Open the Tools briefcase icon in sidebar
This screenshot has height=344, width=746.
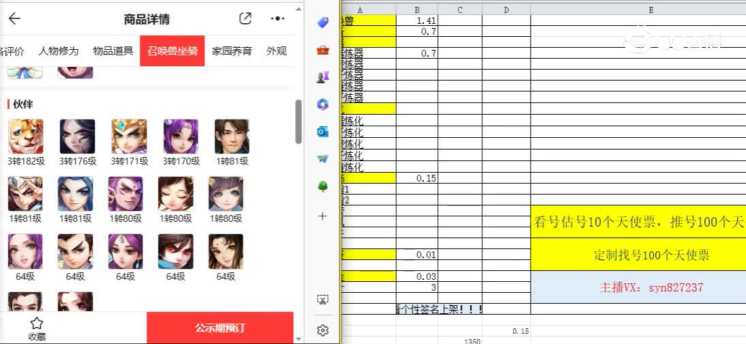click(323, 50)
